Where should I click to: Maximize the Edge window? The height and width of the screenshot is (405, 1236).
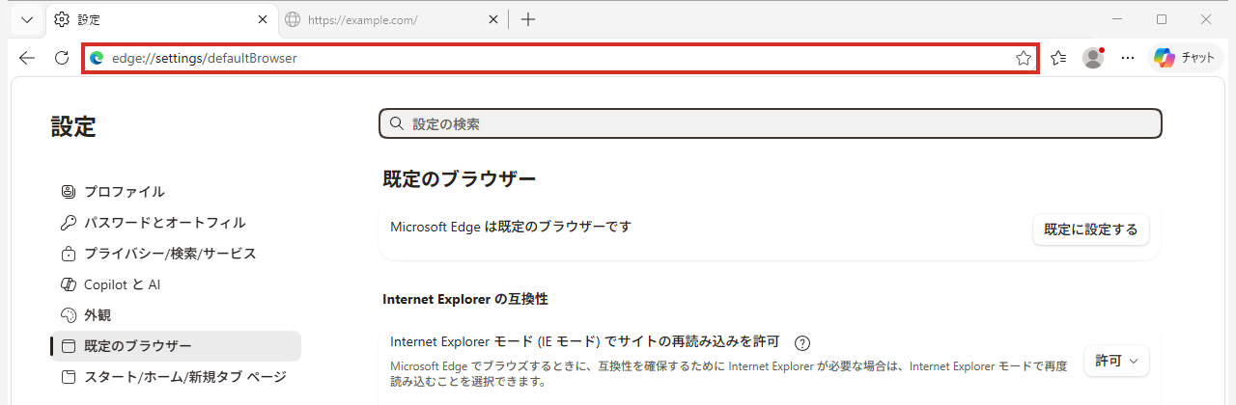pos(1162,19)
